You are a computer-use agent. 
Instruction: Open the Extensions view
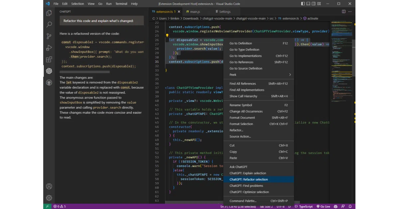49,59
